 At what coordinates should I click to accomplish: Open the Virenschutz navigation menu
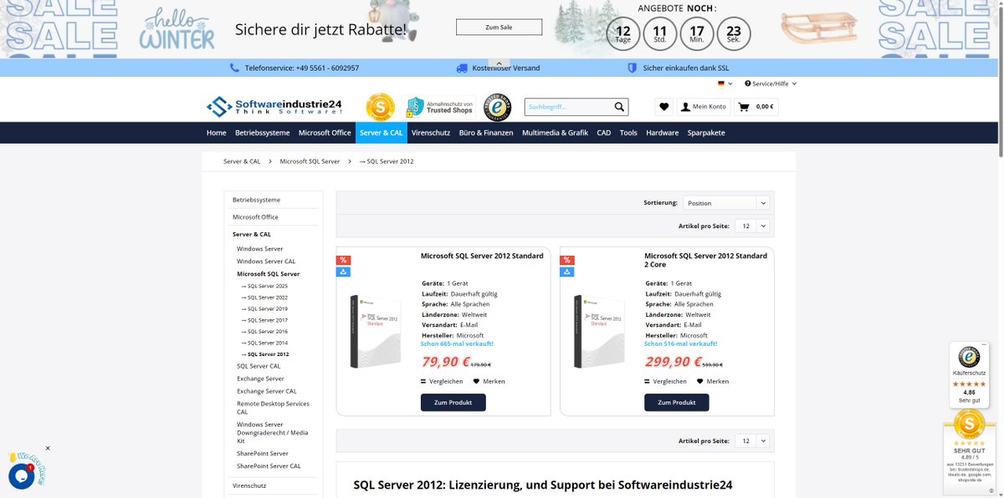coord(431,133)
